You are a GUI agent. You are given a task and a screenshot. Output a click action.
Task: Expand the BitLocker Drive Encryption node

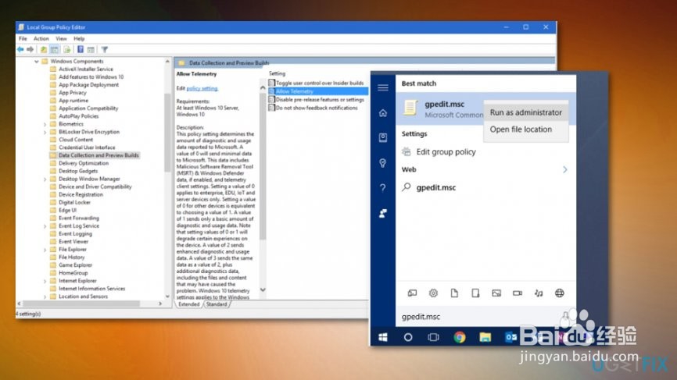point(45,133)
